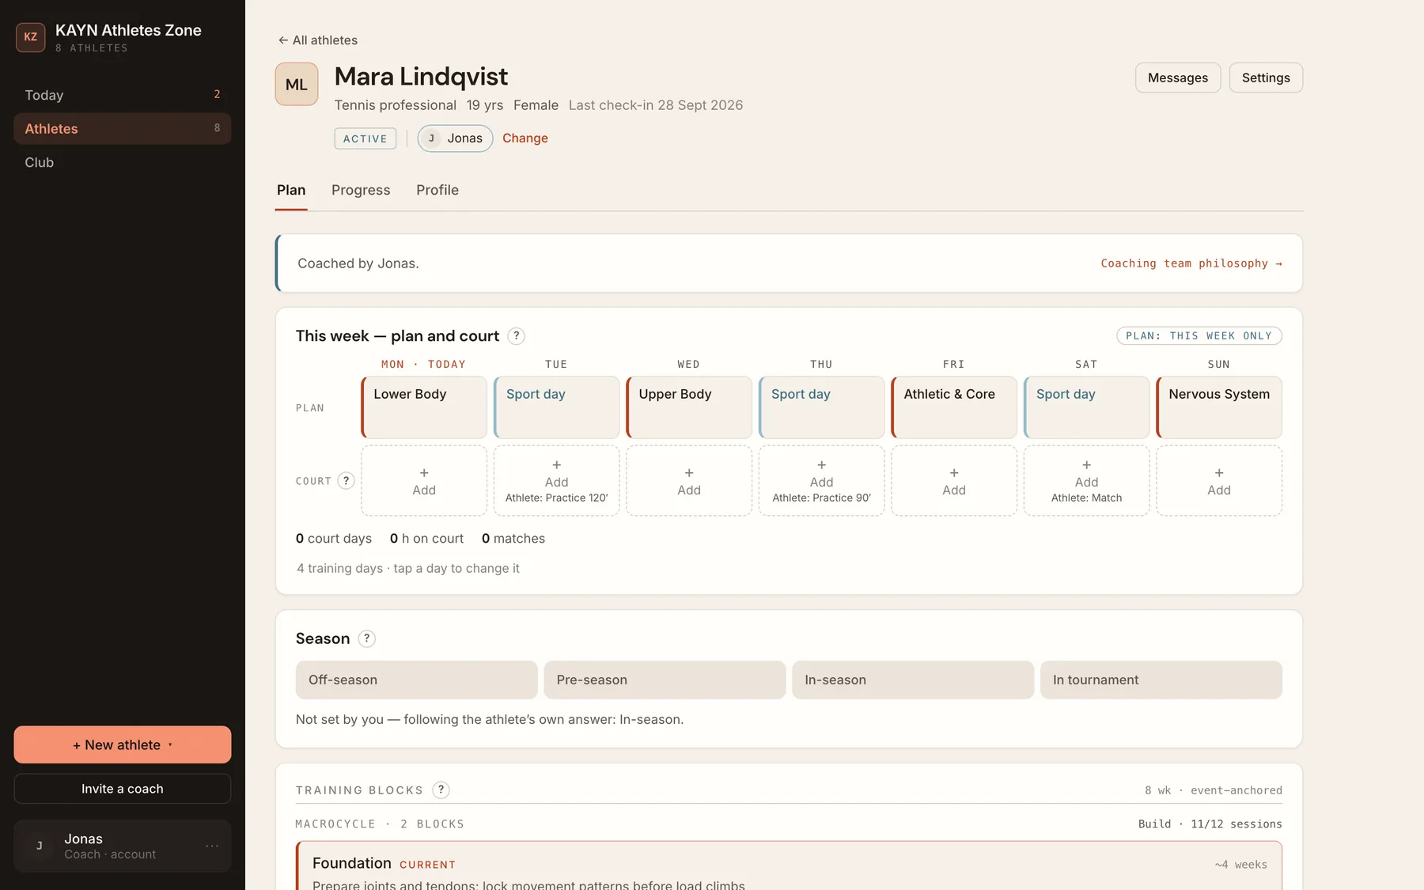Open Tuesday Sport day plan card
This screenshot has width=1424, height=890.
tap(557, 407)
